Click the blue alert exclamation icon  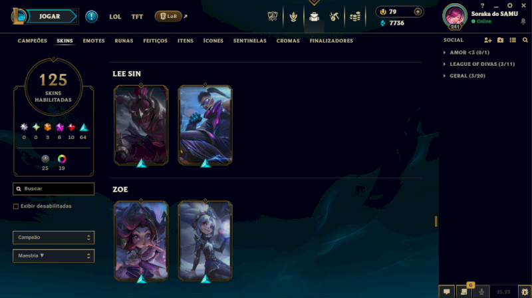(x=91, y=16)
